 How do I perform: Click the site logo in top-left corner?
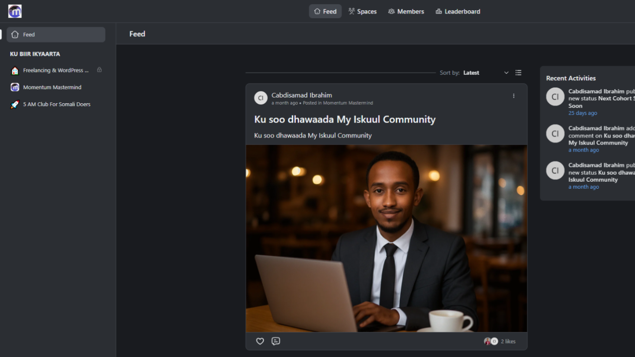(x=15, y=11)
